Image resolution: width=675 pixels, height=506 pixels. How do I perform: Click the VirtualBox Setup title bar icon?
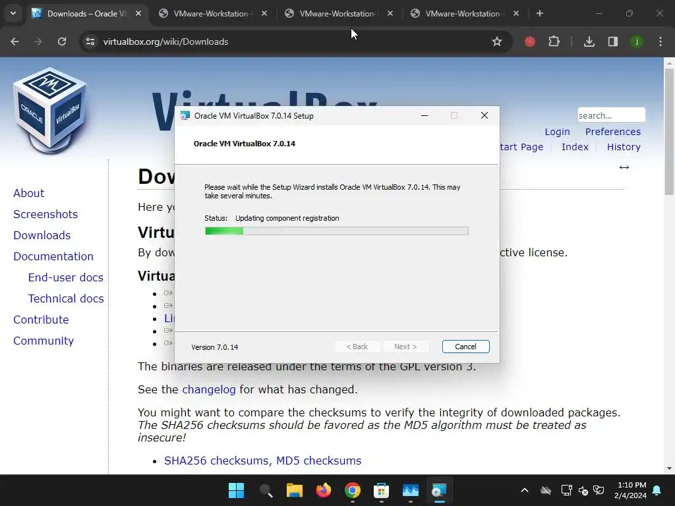coord(185,116)
